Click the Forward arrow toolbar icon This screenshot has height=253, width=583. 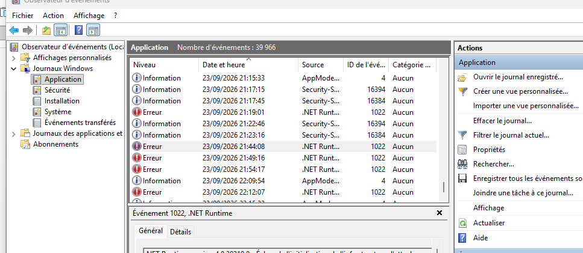point(27,30)
